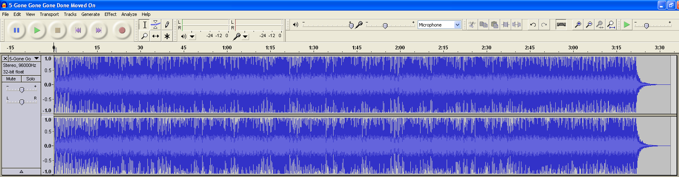Open the Help menu

[x=146, y=14]
